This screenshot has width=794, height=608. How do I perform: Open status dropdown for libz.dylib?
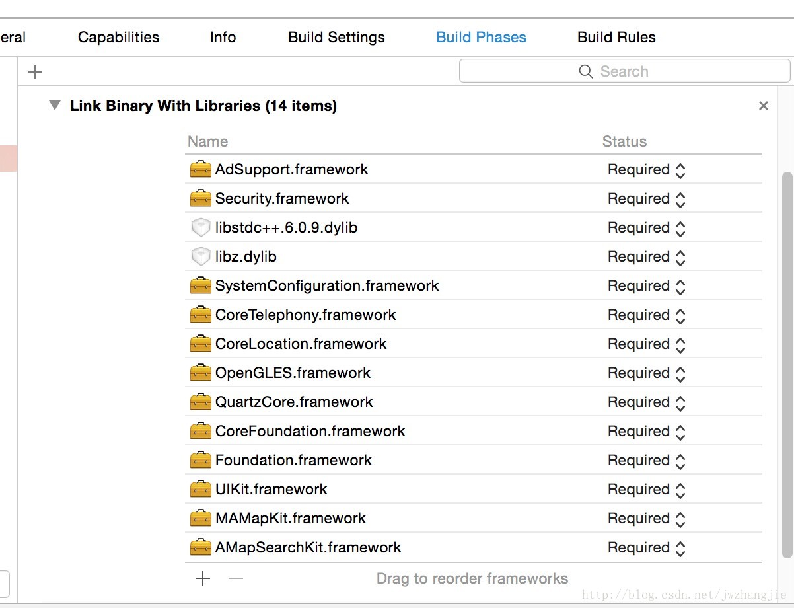[x=647, y=257]
